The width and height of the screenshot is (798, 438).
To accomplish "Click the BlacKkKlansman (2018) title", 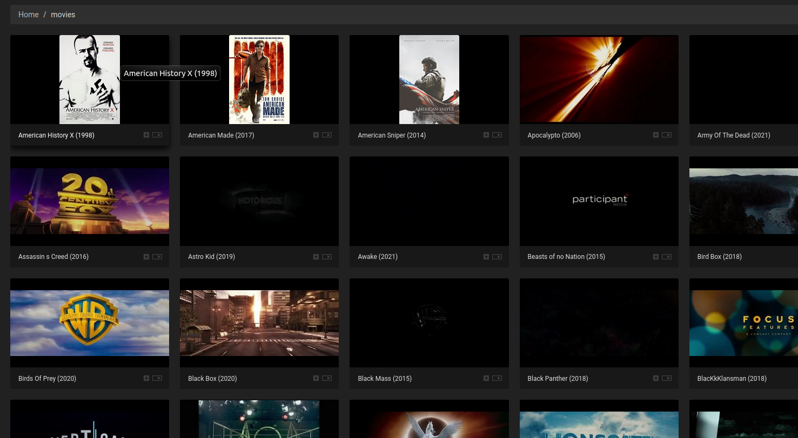I will [732, 379].
